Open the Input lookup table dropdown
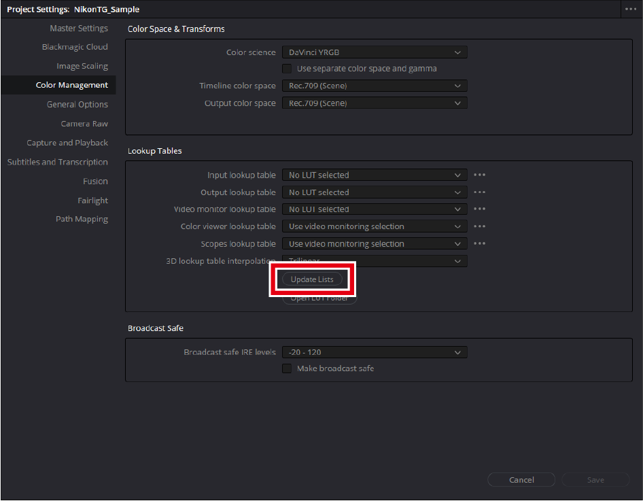 [374, 175]
